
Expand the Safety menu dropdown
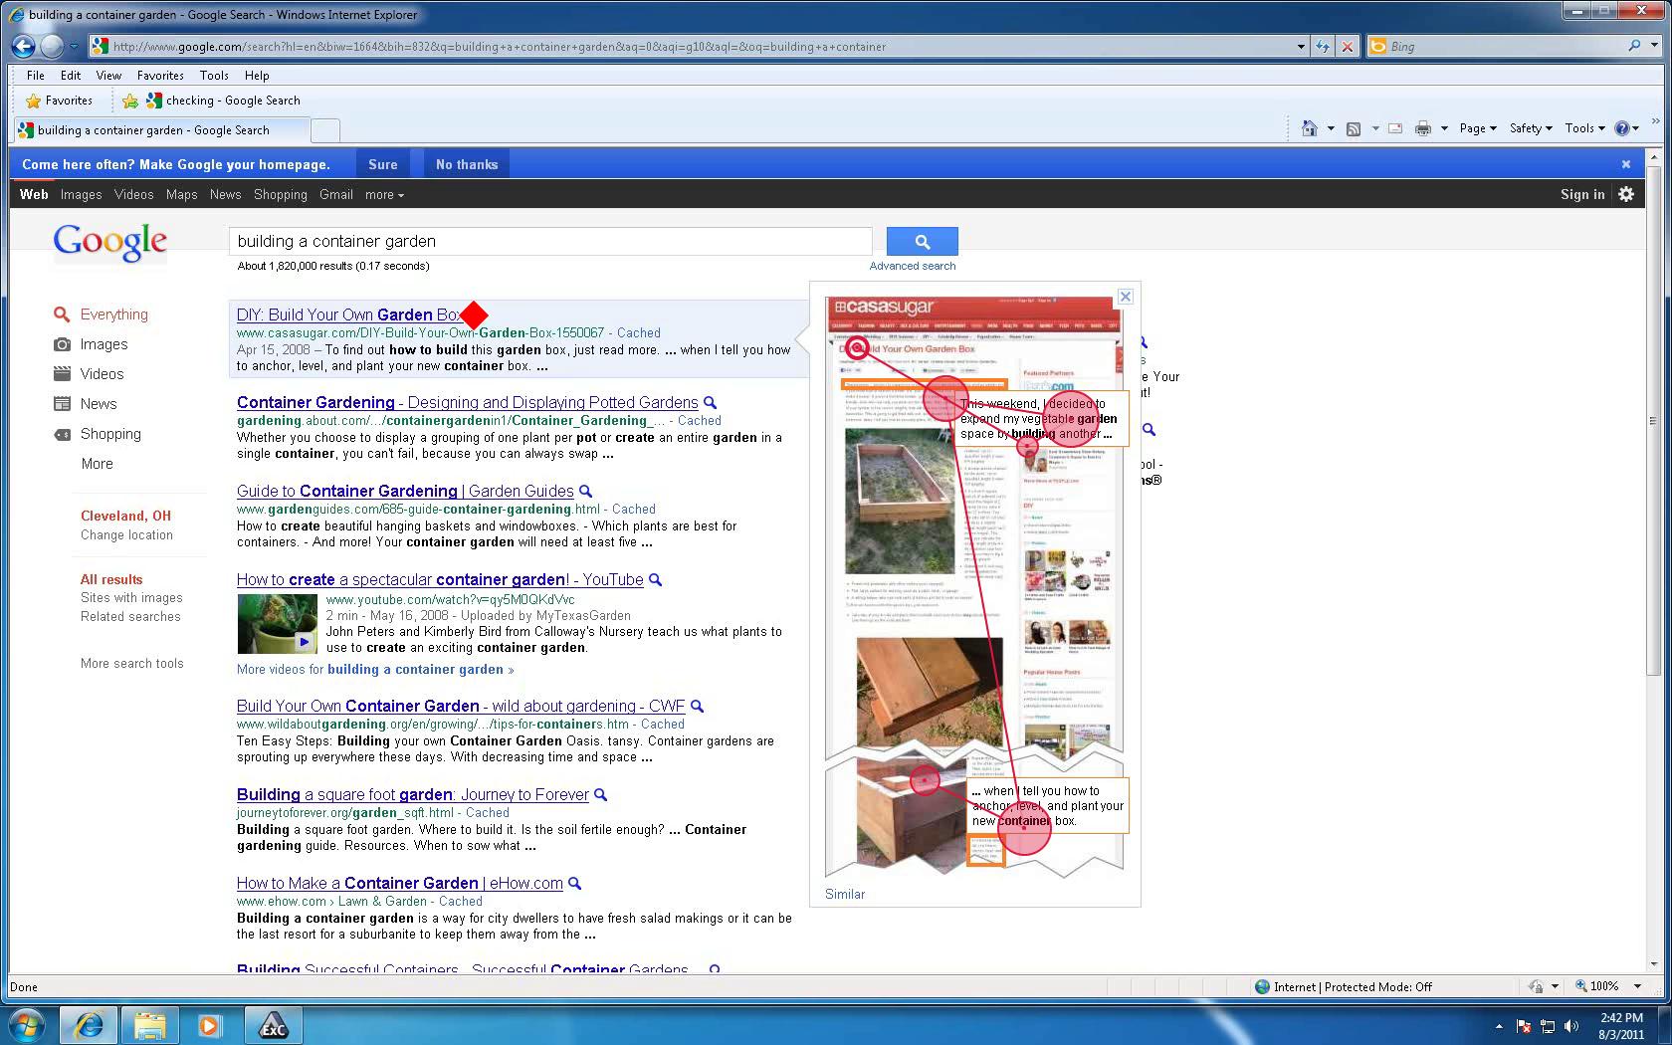point(1531,128)
